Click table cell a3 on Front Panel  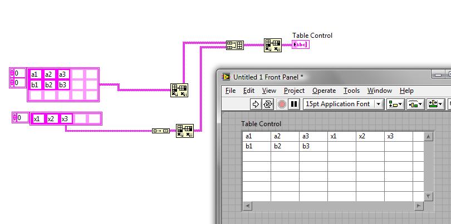(313, 136)
